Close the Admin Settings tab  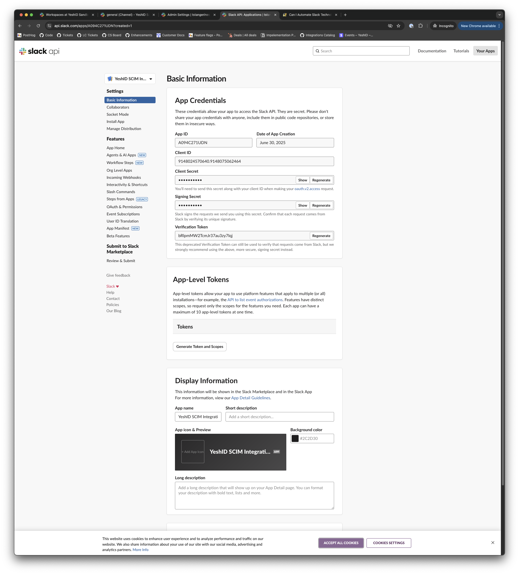(x=215, y=15)
